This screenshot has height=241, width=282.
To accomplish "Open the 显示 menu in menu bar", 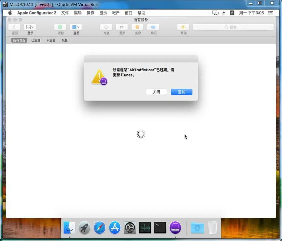I will [x=103, y=13].
